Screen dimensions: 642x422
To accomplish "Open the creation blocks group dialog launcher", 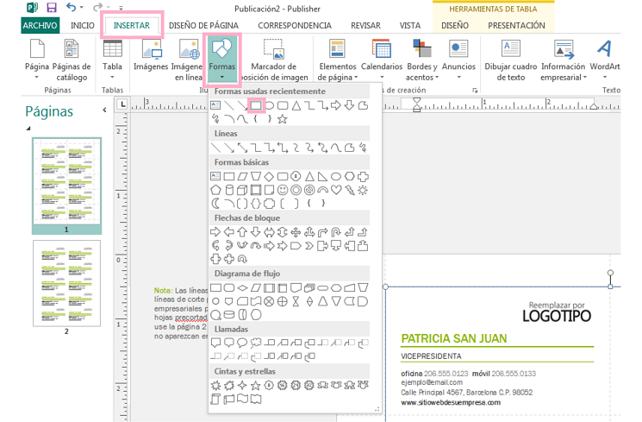I will click(475, 91).
